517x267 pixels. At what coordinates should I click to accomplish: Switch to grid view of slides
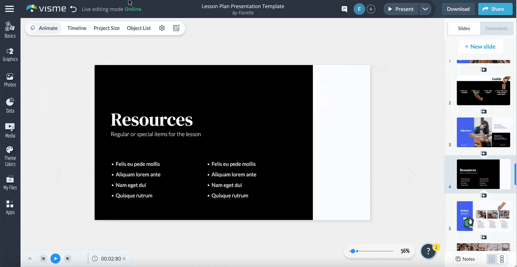click(492, 259)
